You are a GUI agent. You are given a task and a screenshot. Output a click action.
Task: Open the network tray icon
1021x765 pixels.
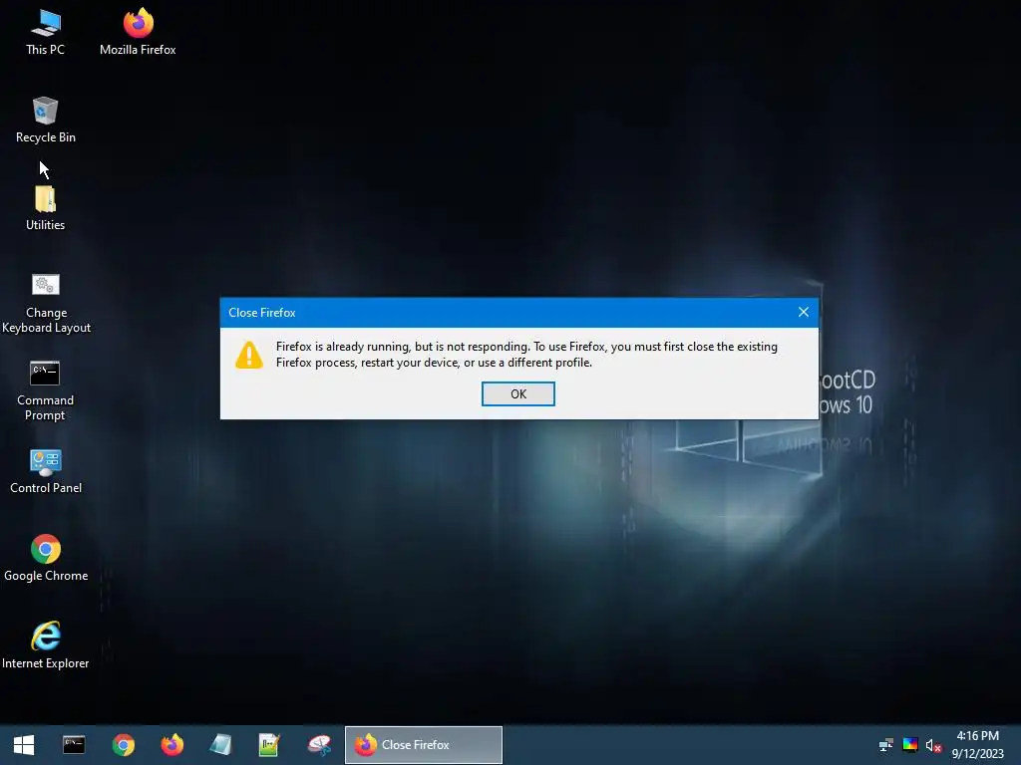[885, 745]
